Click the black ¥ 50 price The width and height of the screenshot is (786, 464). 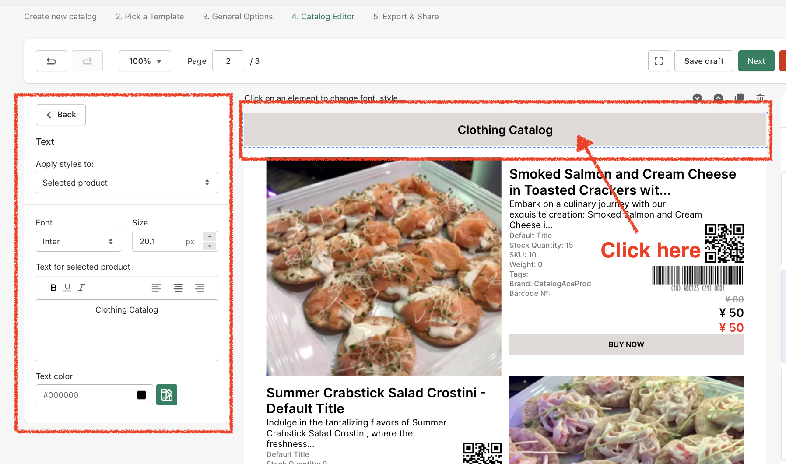[x=731, y=313]
